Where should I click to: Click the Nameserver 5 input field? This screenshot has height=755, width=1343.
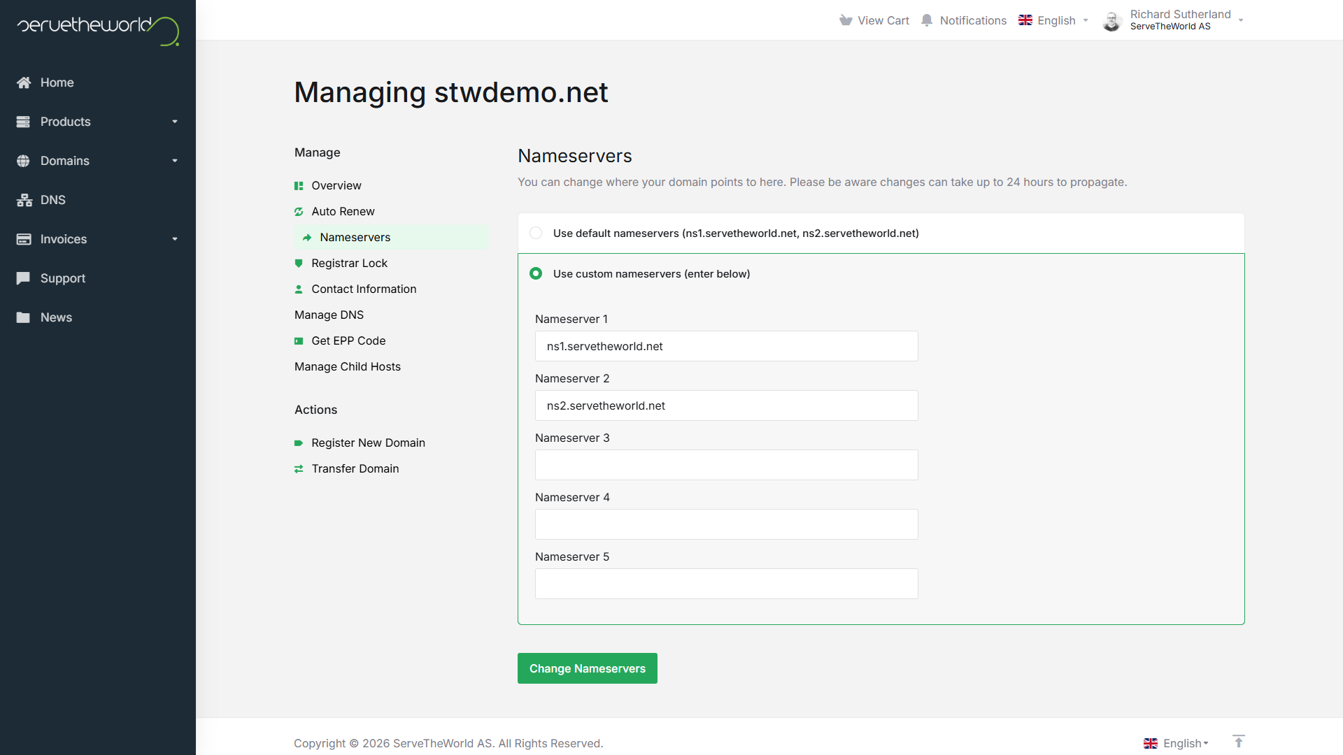pyautogui.click(x=727, y=584)
